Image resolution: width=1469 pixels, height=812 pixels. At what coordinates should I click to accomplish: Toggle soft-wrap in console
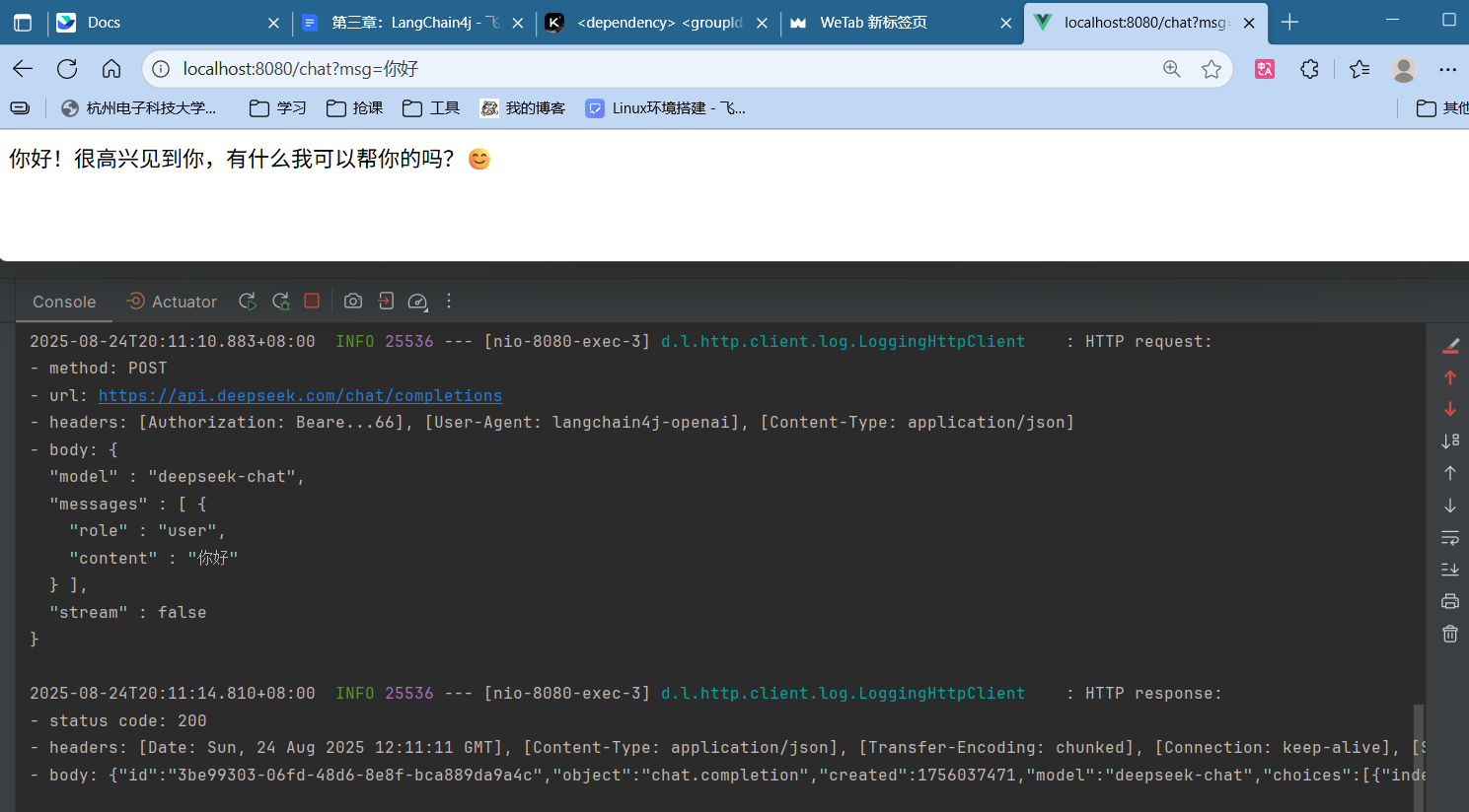(1450, 538)
